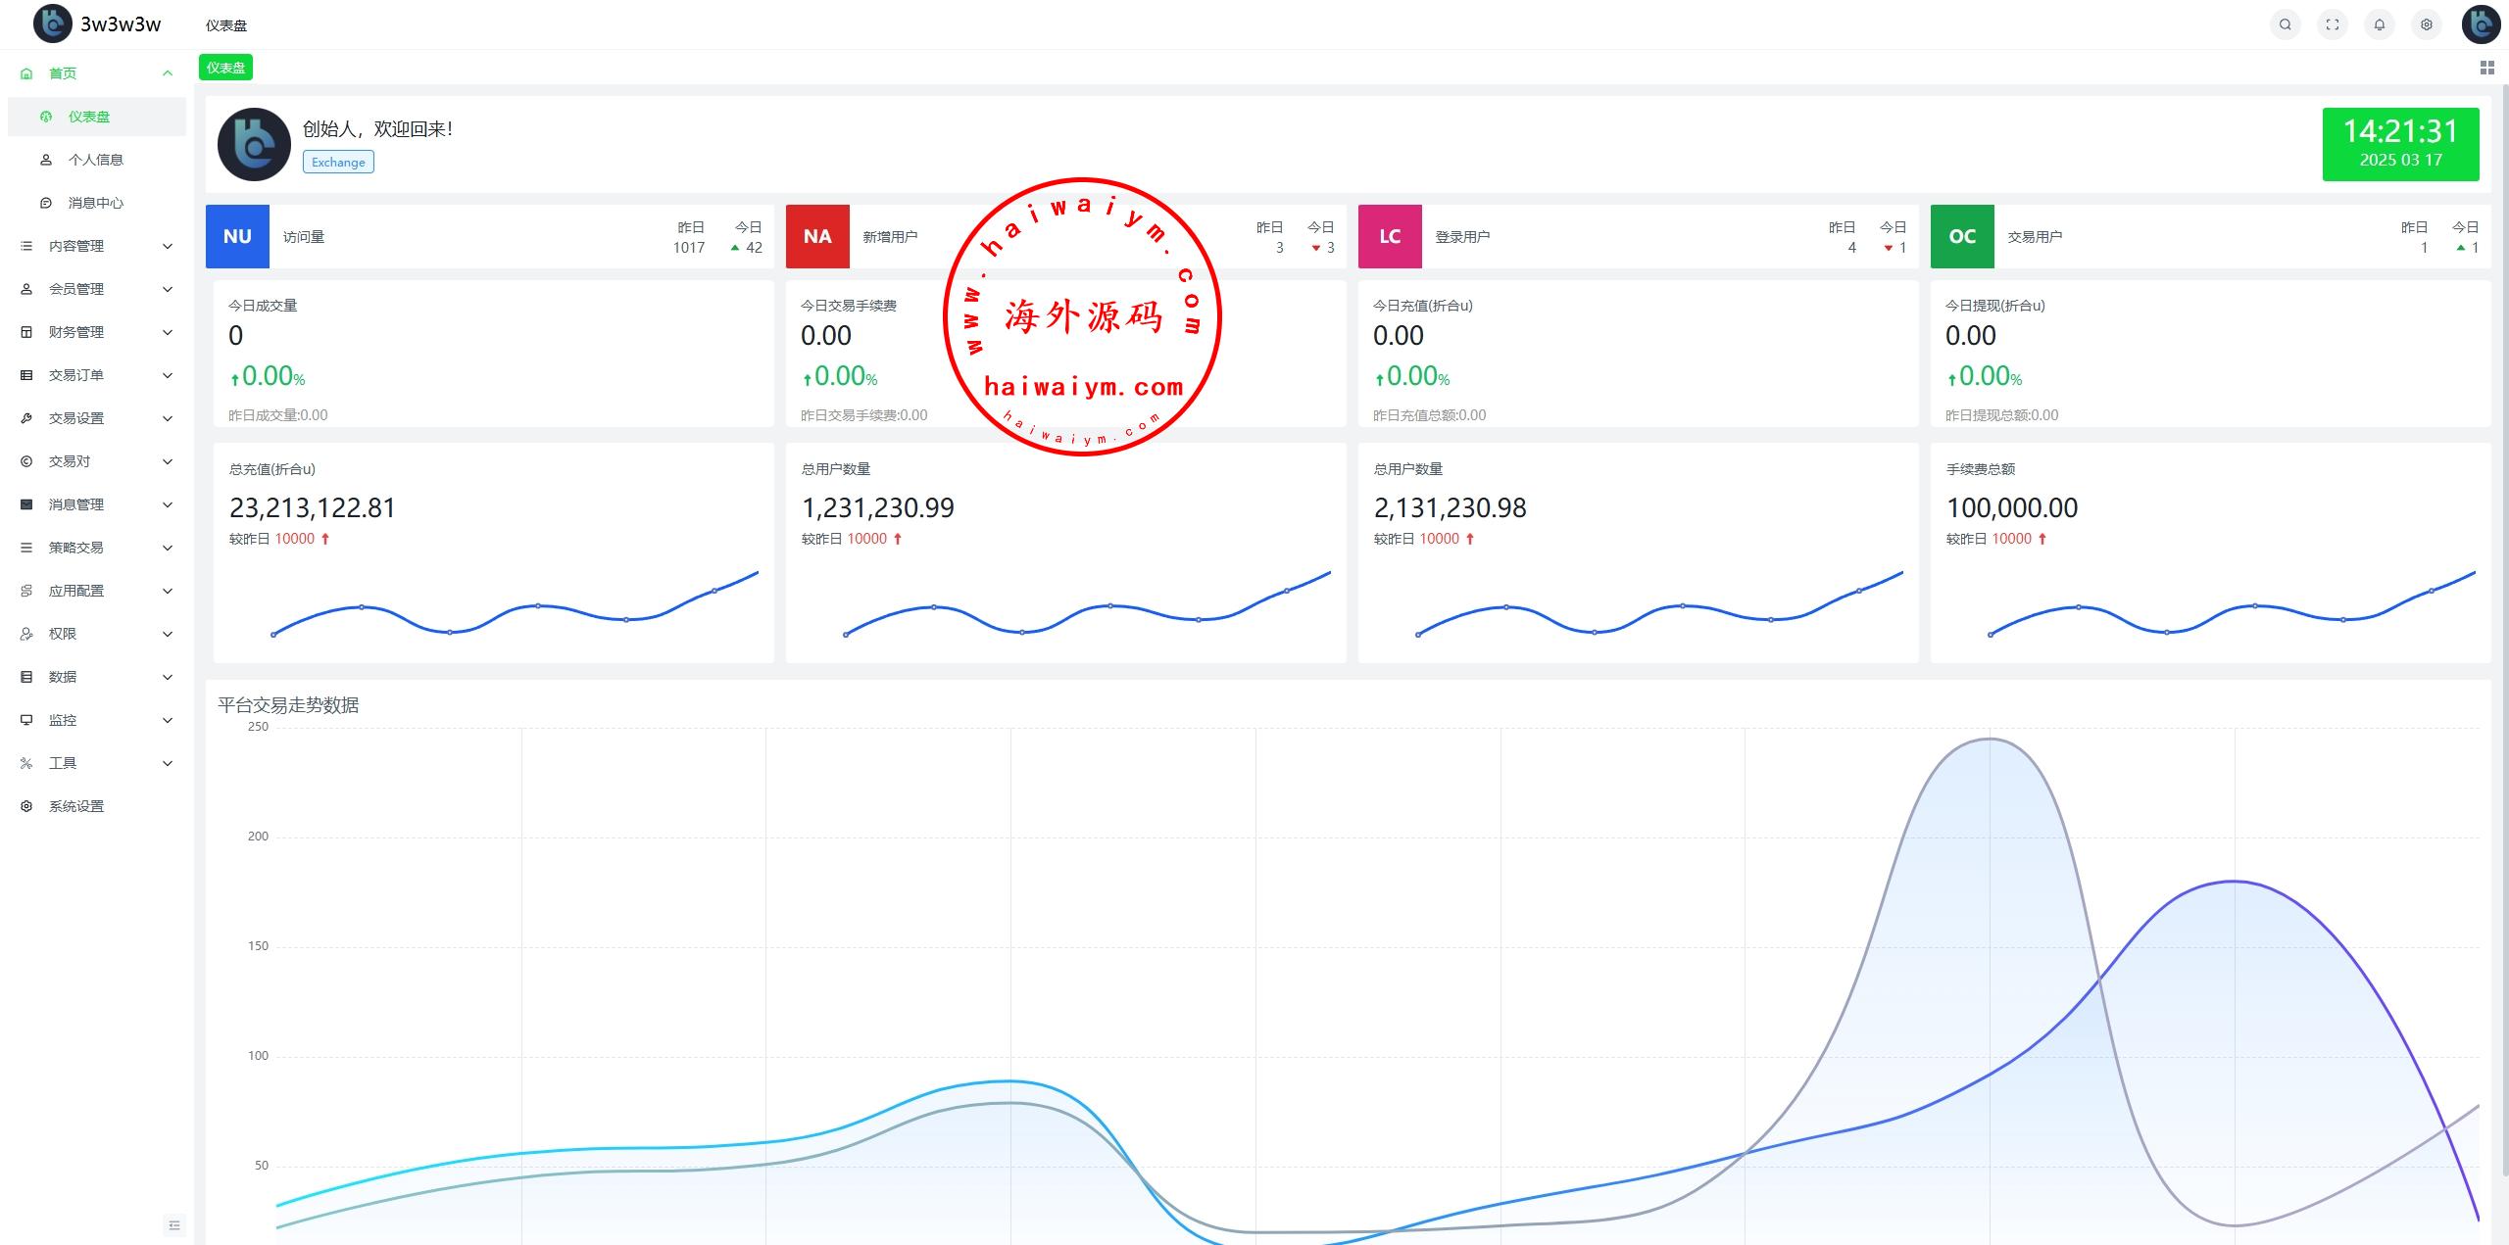Collapse sidebar using bottom fold icon
Screen dimensions: 2509x1245
click(x=174, y=1224)
